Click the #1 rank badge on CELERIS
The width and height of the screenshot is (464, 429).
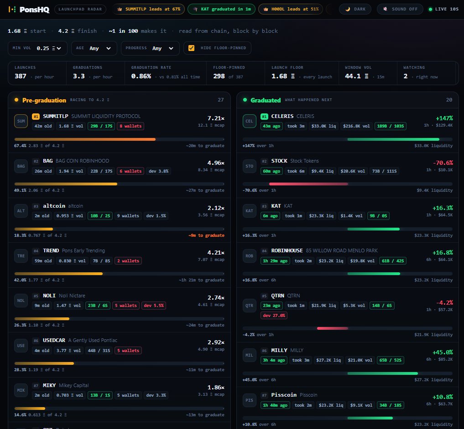pyautogui.click(x=264, y=117)
